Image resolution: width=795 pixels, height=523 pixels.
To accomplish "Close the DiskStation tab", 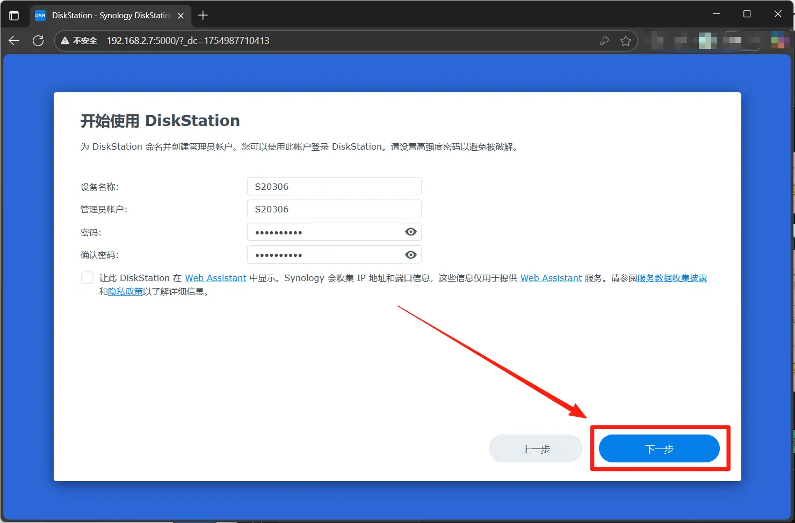I will [181, 16].
